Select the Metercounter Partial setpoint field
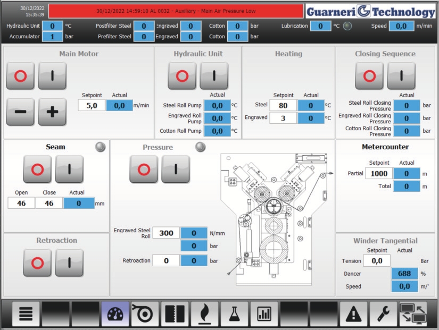Screen dimensions: 439x330 tap(379, 174)
